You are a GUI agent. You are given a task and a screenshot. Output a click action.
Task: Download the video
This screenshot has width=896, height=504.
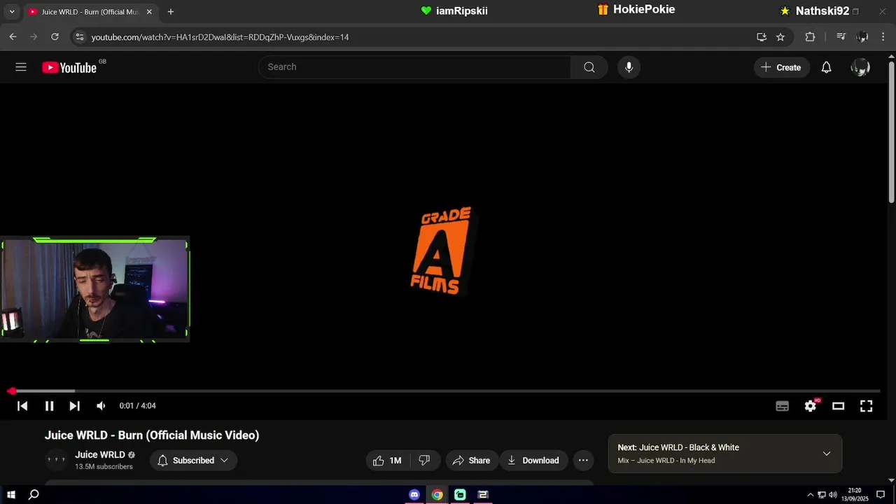pyautogui.click(x=533, y=461)
